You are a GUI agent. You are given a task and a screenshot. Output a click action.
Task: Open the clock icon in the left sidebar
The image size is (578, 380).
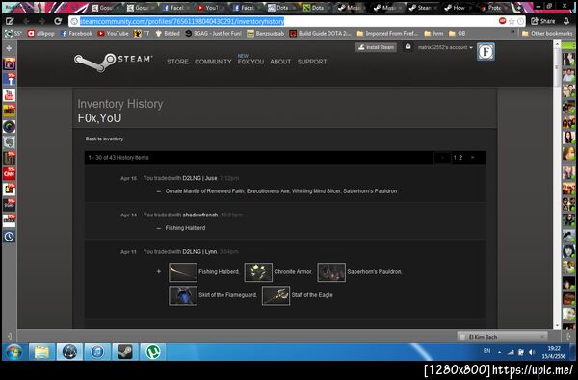(x=10, y=236)
